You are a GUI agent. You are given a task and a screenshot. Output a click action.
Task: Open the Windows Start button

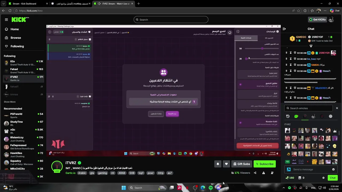[124, 188]
